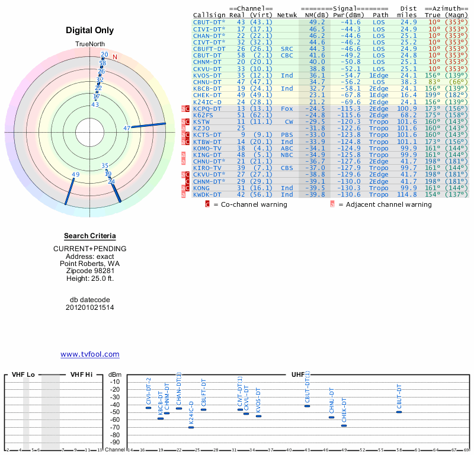
Task: Select the CBUFT-DT callsign
Action: pos(209,49)
